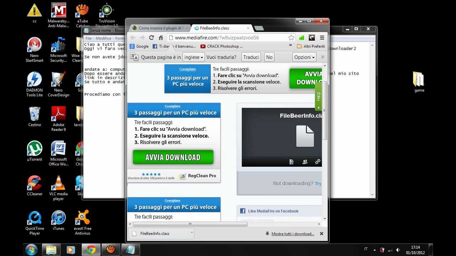Go to Chrome home page icon

161,38
